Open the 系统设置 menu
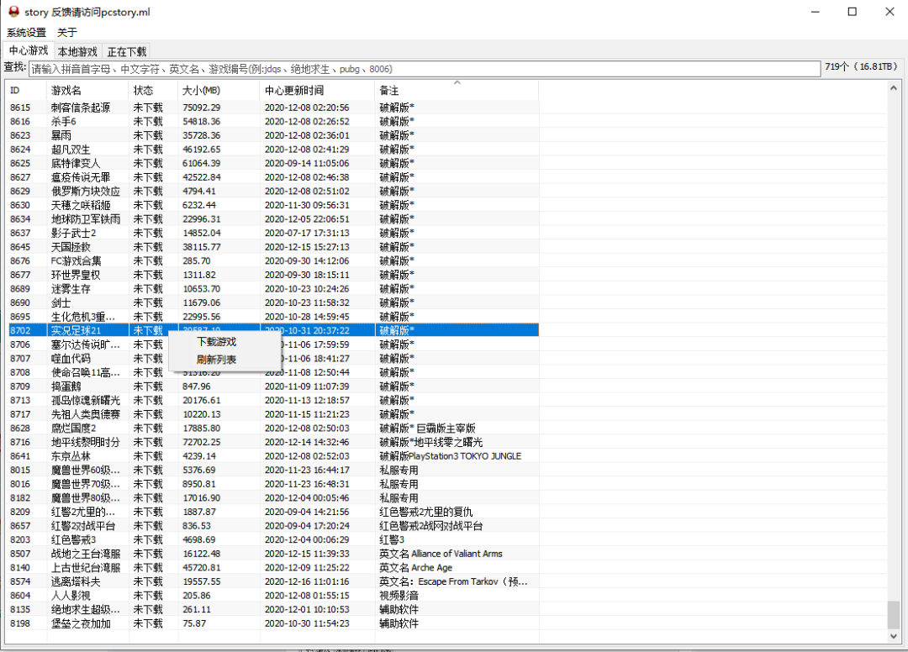 click(x=26, y=33)
